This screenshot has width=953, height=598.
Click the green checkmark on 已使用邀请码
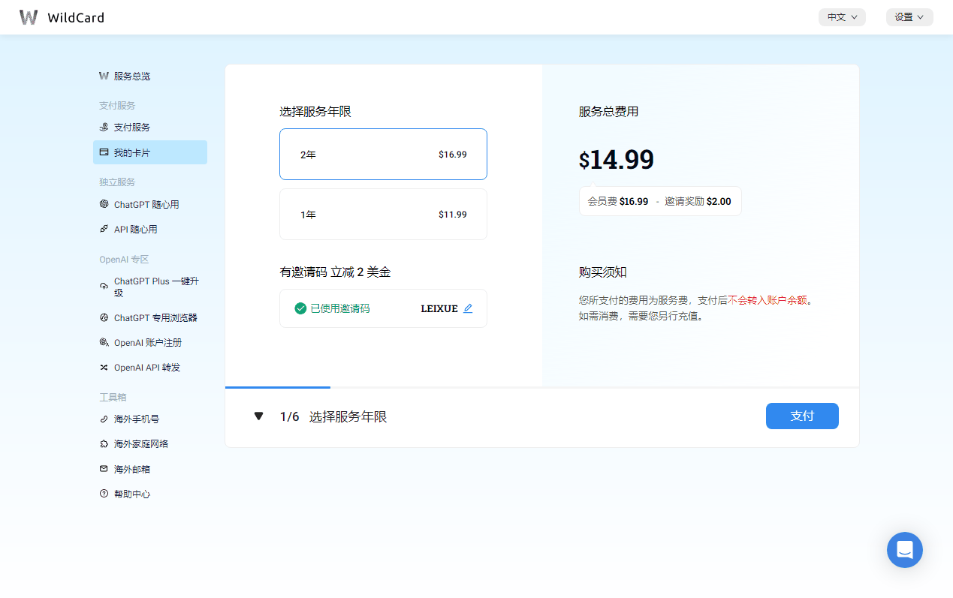pos(300,308)
